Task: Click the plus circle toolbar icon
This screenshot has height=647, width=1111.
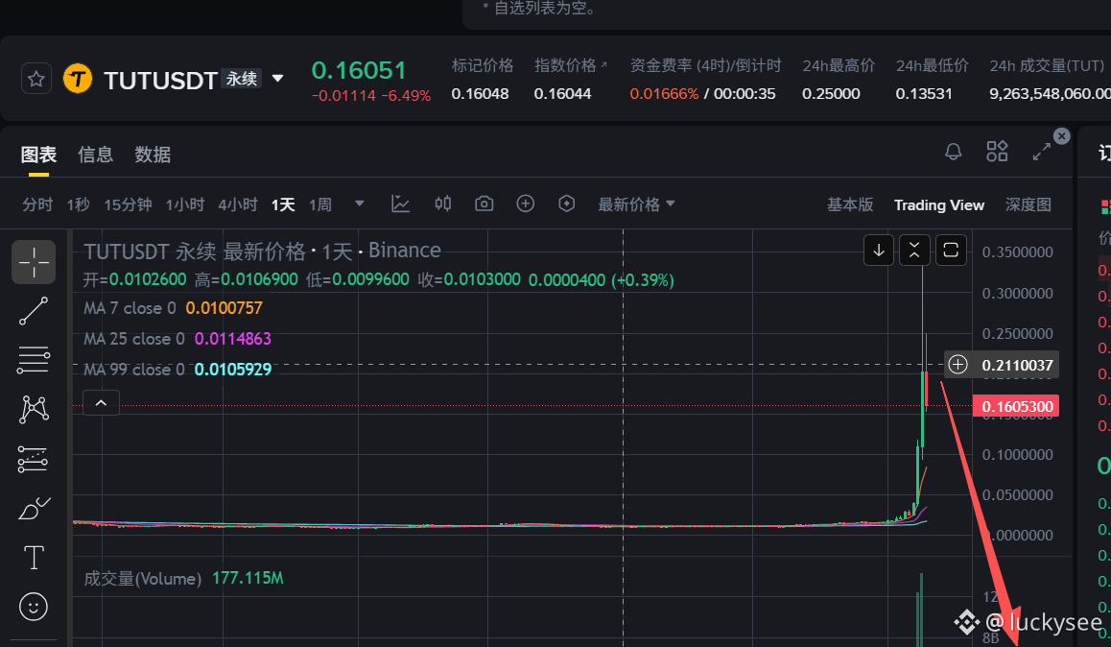Action: pyautogui.click(x=525, y=204)
